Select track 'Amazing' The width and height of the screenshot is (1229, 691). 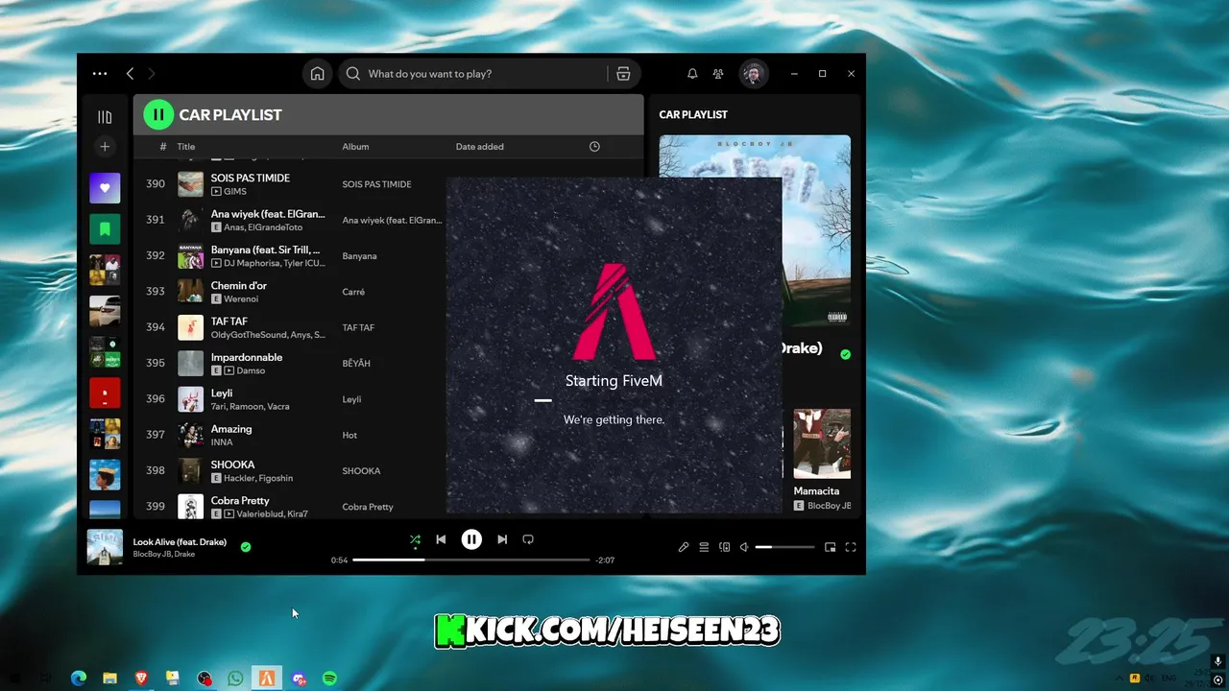click(x=230, y=429)
